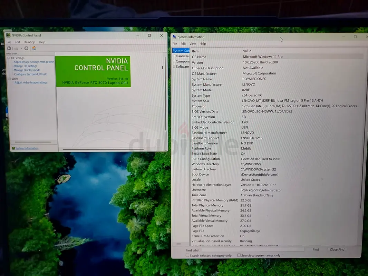Click NVIDIA main pane vertical scrollbar
Viewport: 368px width, 276px height.
pyautogui.click(x=165, y=94)
